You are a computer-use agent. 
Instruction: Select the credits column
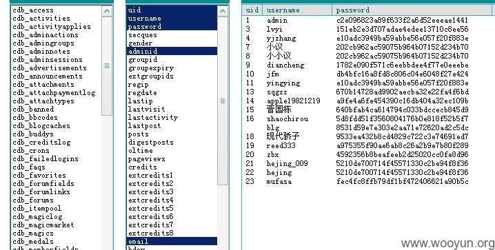(143, 167)
